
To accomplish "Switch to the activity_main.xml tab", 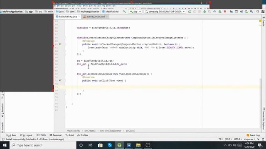I will pos(96,17).
